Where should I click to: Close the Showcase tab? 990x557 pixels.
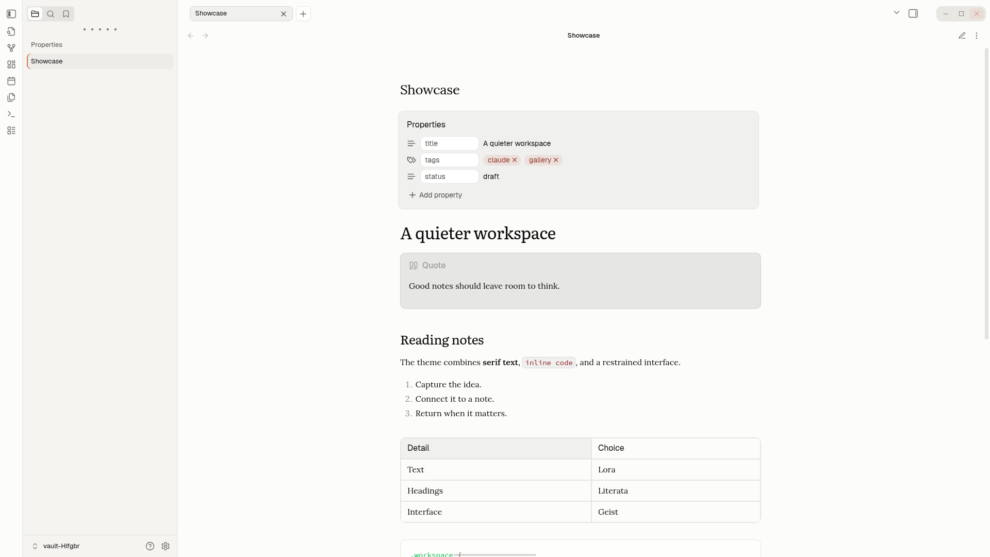pyautogui.click(x=284, y=14)
